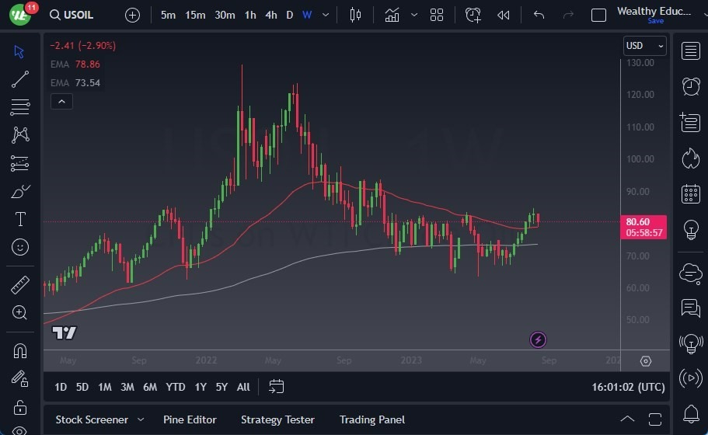Screen dimensions: 708x435
Task: Open the ideas lightbulb panel
Action: [x=691, y=230]
